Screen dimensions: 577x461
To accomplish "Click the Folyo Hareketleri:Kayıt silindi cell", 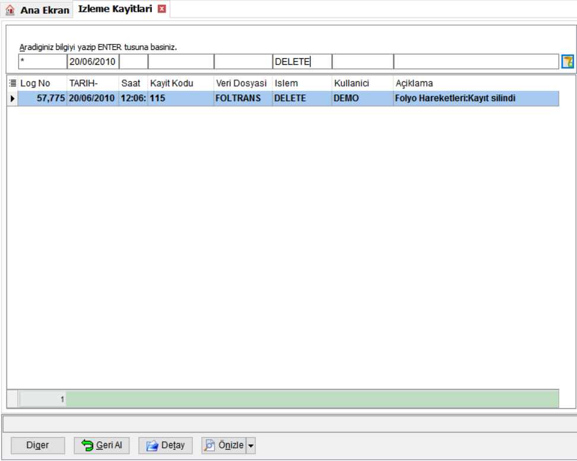I will point(476,98).
